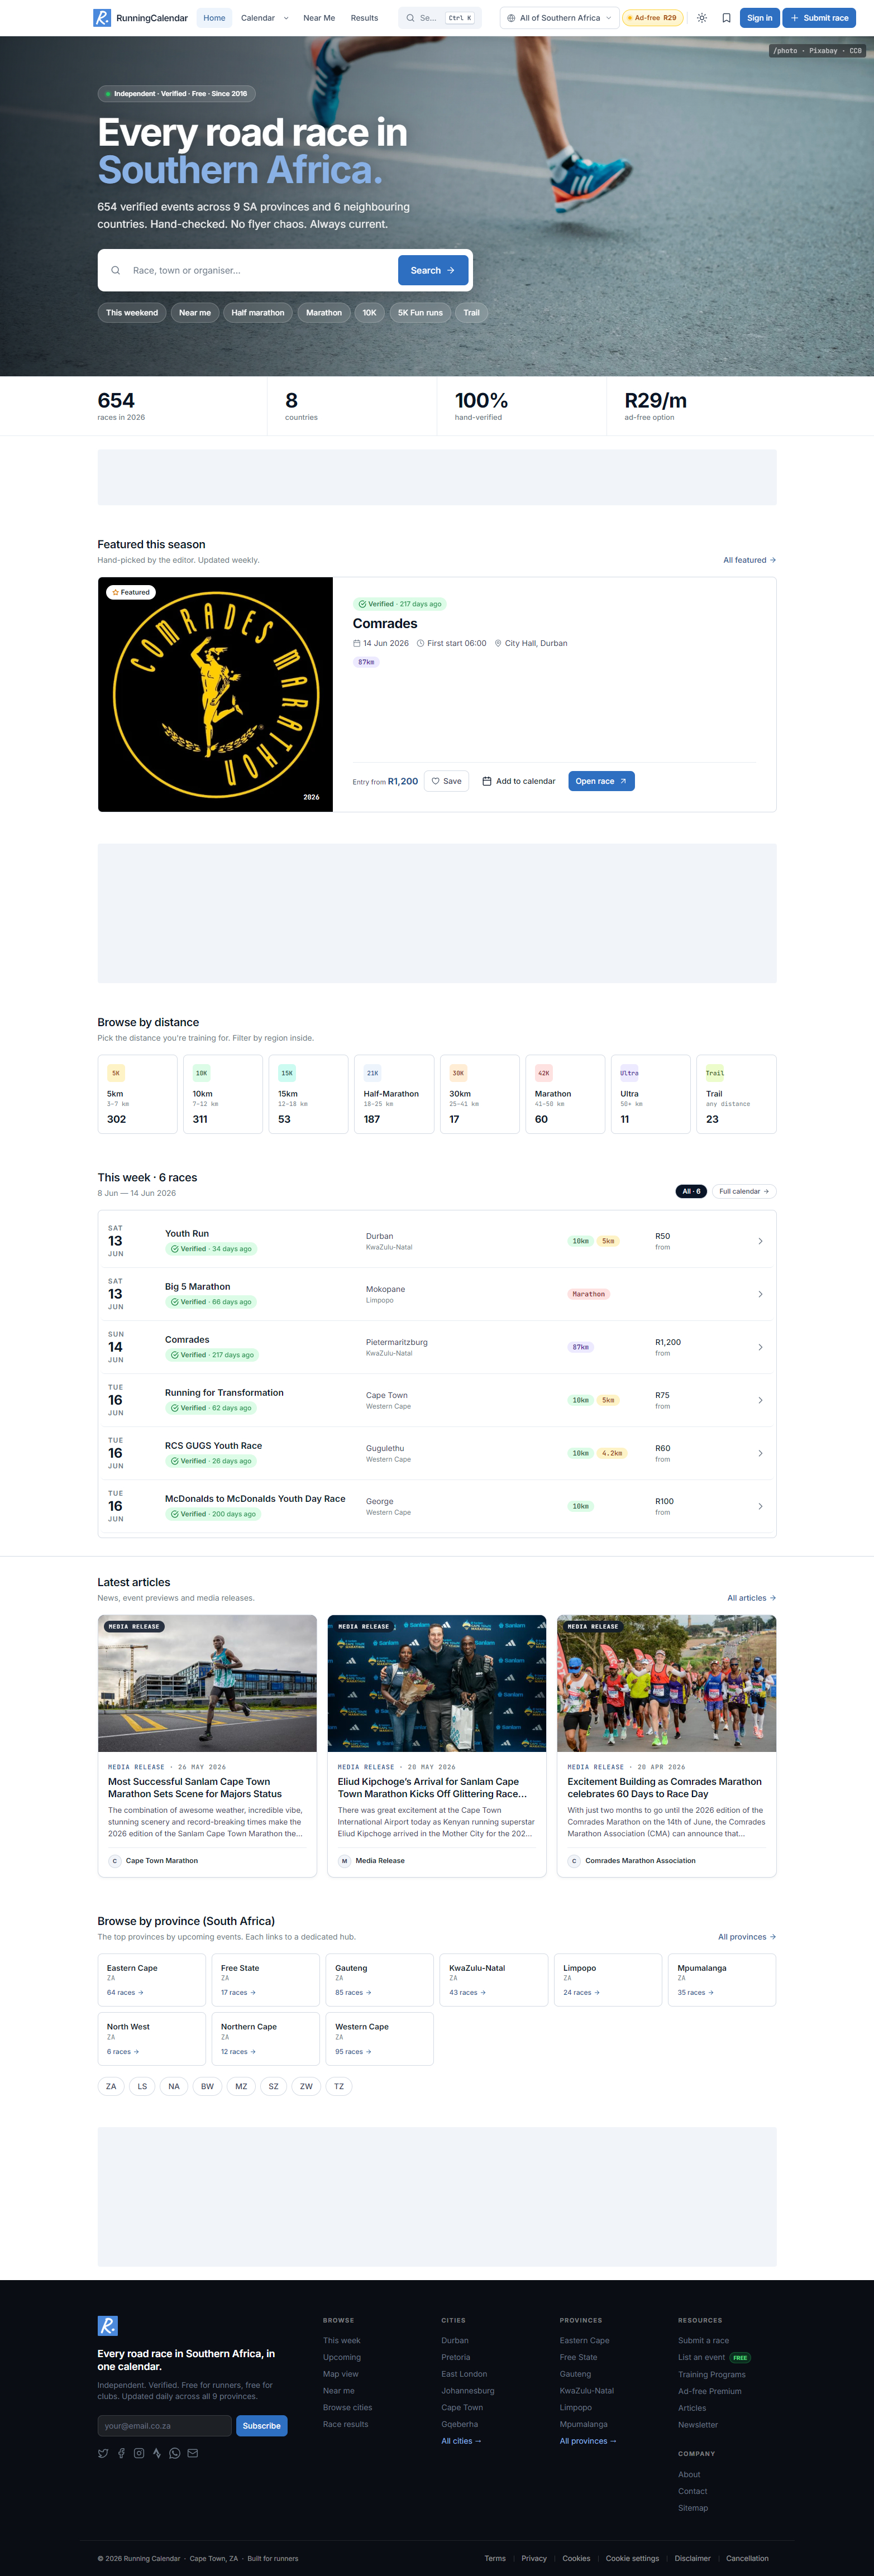Select the Ad-free R29 badge
This screenshot has height=2576, width=874.
(x=652, y=18)
